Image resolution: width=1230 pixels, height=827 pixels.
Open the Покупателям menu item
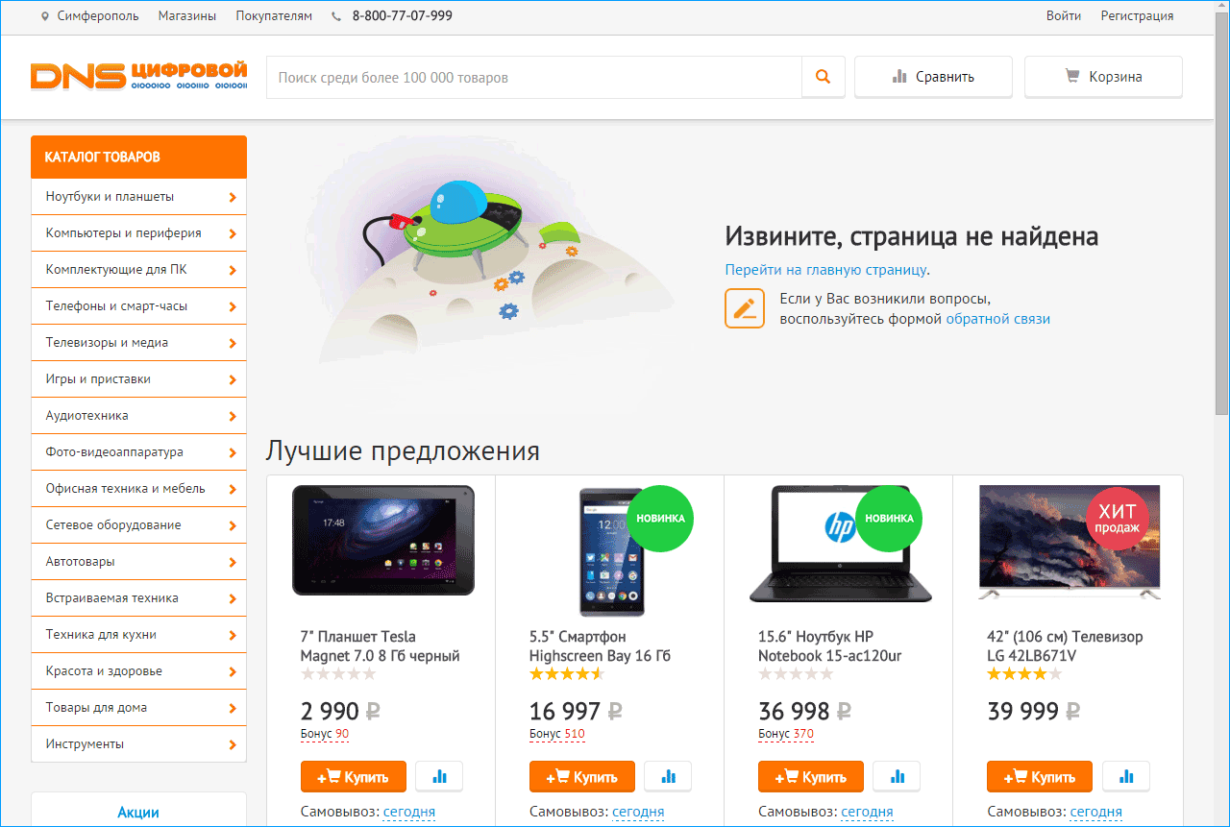tap(274, 16)
